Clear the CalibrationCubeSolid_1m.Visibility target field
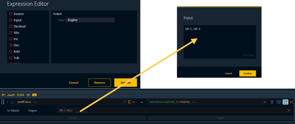The image size is (295, 124). point(265,102)
